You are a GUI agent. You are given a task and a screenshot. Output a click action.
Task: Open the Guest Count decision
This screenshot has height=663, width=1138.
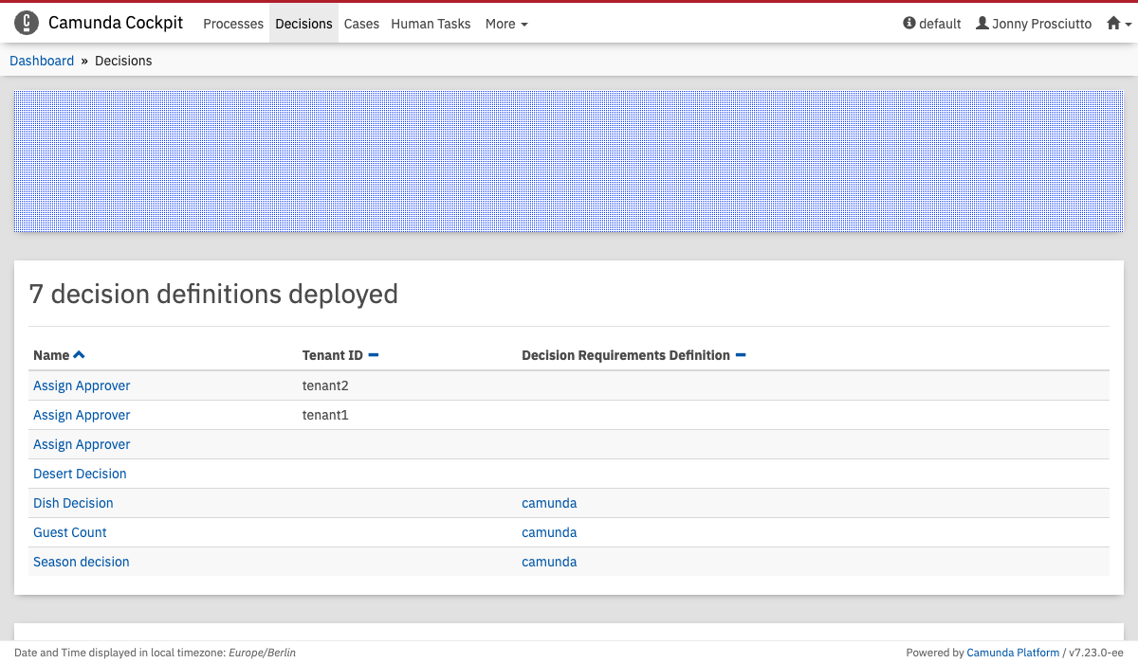(70, 532)
